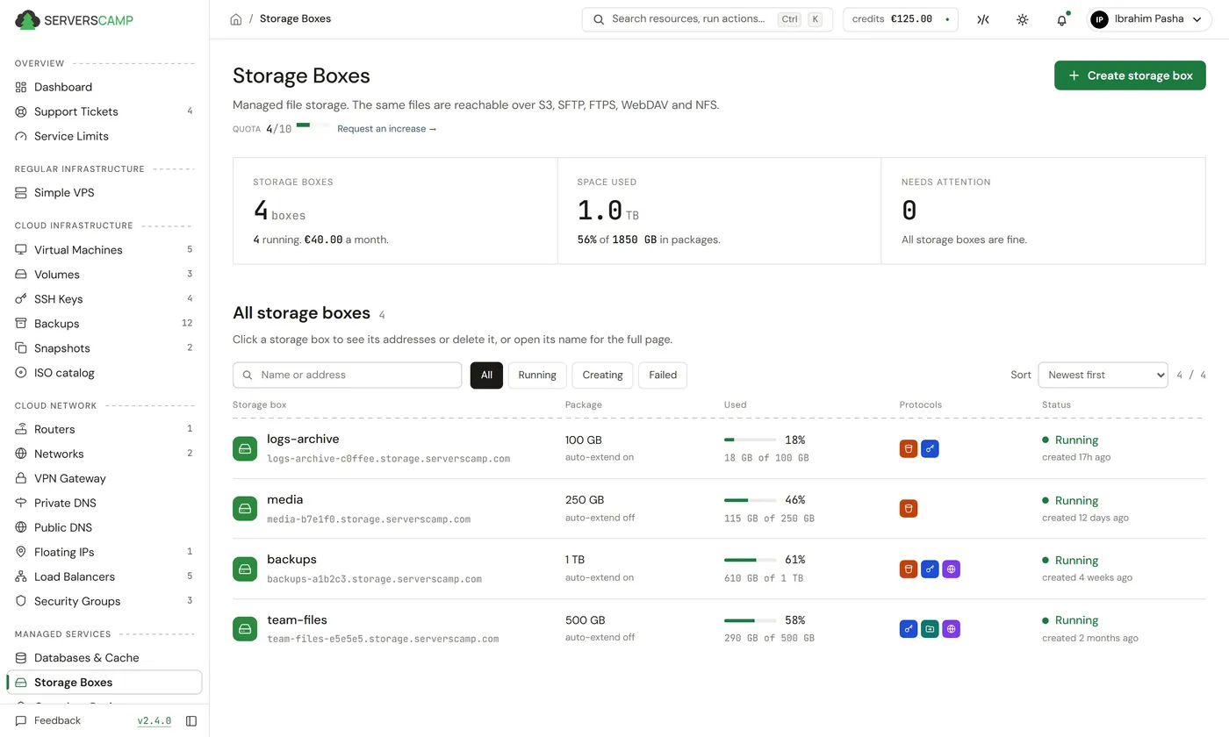1229x737 pixels.
Task: Click the "610 GB of 1 TB" usage text
Action: (765, 578)
